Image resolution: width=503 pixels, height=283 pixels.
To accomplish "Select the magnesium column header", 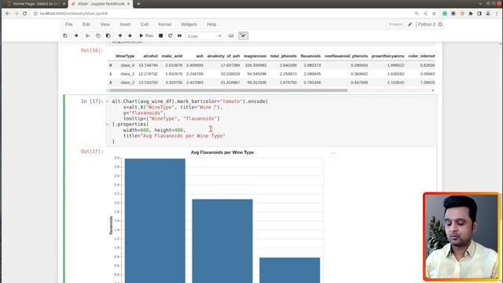I will 255,56.
